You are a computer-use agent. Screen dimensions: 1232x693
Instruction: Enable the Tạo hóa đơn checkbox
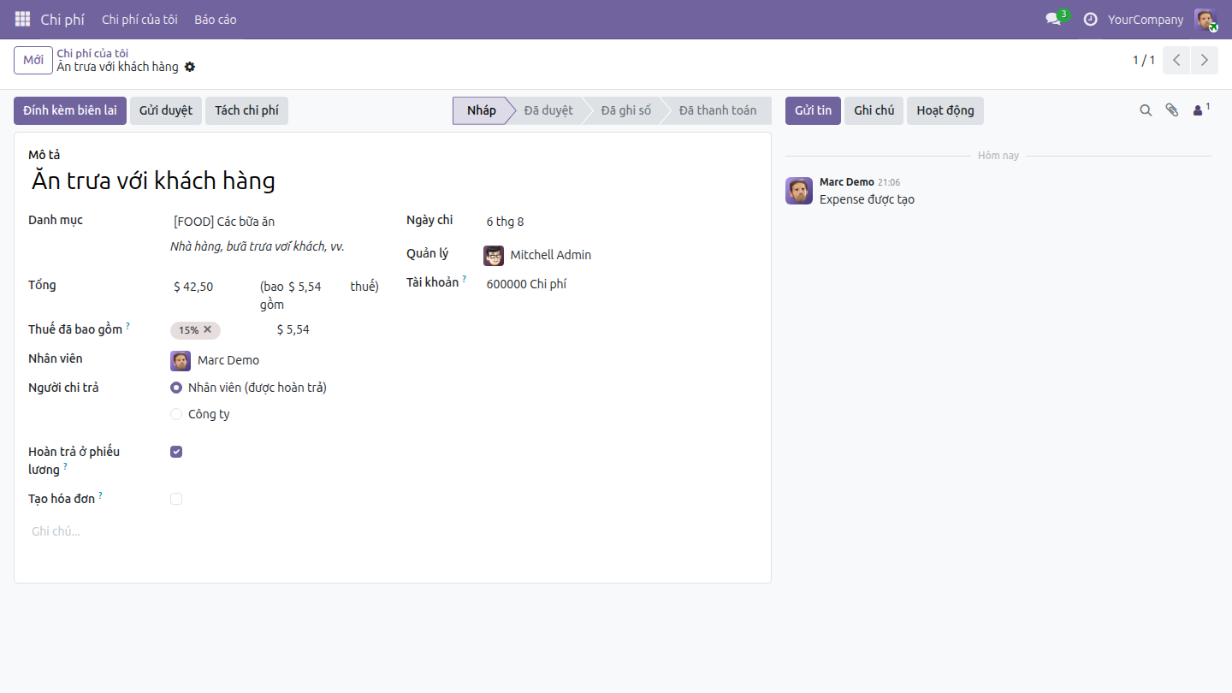tap(176, 499)
